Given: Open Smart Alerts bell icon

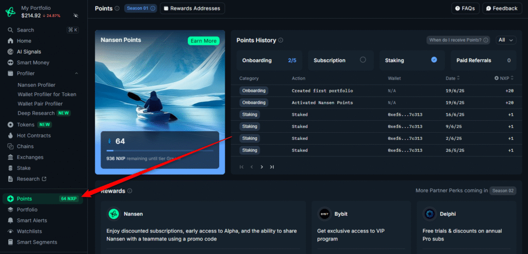Looking at the screenshot, I should point(11,220).
